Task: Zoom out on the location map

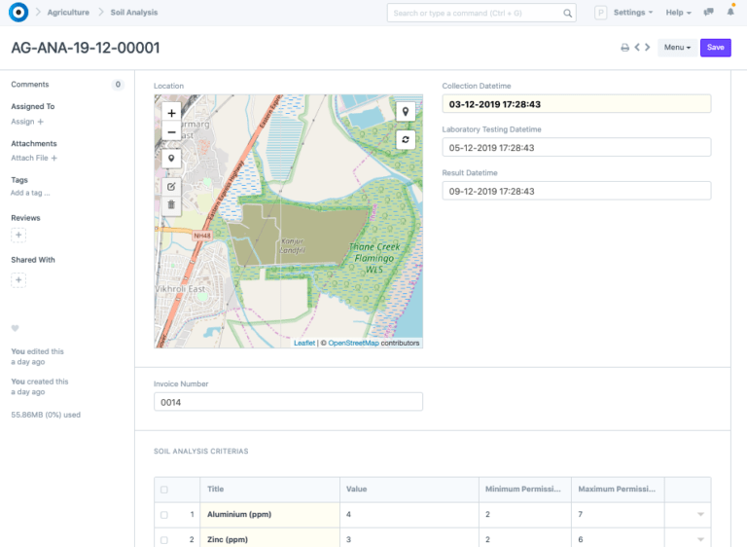Action: tap(172, 132)
